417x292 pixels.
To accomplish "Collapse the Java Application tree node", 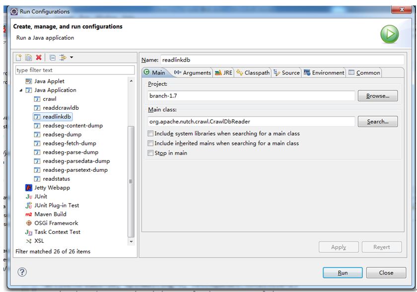I will 21,90.
